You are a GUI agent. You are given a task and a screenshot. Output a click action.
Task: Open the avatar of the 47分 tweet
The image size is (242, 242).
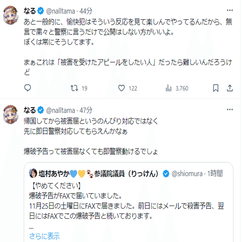pyautogui.click(x=11, y=114)
